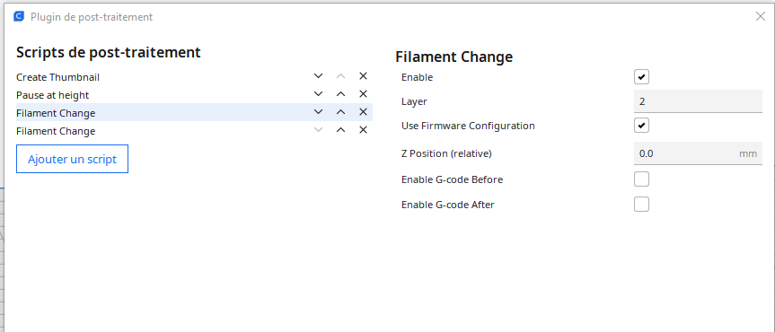Toggle Use Firmware Configuration checkbox
Screen dimensions: 775x332
(x=641, y=126)
